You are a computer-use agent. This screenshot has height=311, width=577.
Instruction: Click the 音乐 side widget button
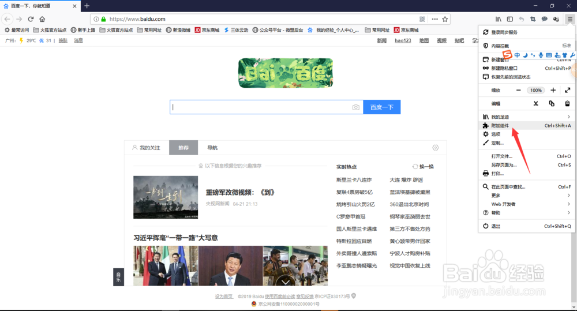pos(118,277)
